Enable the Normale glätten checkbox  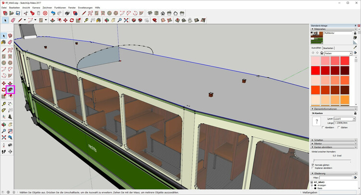point(313,165)
